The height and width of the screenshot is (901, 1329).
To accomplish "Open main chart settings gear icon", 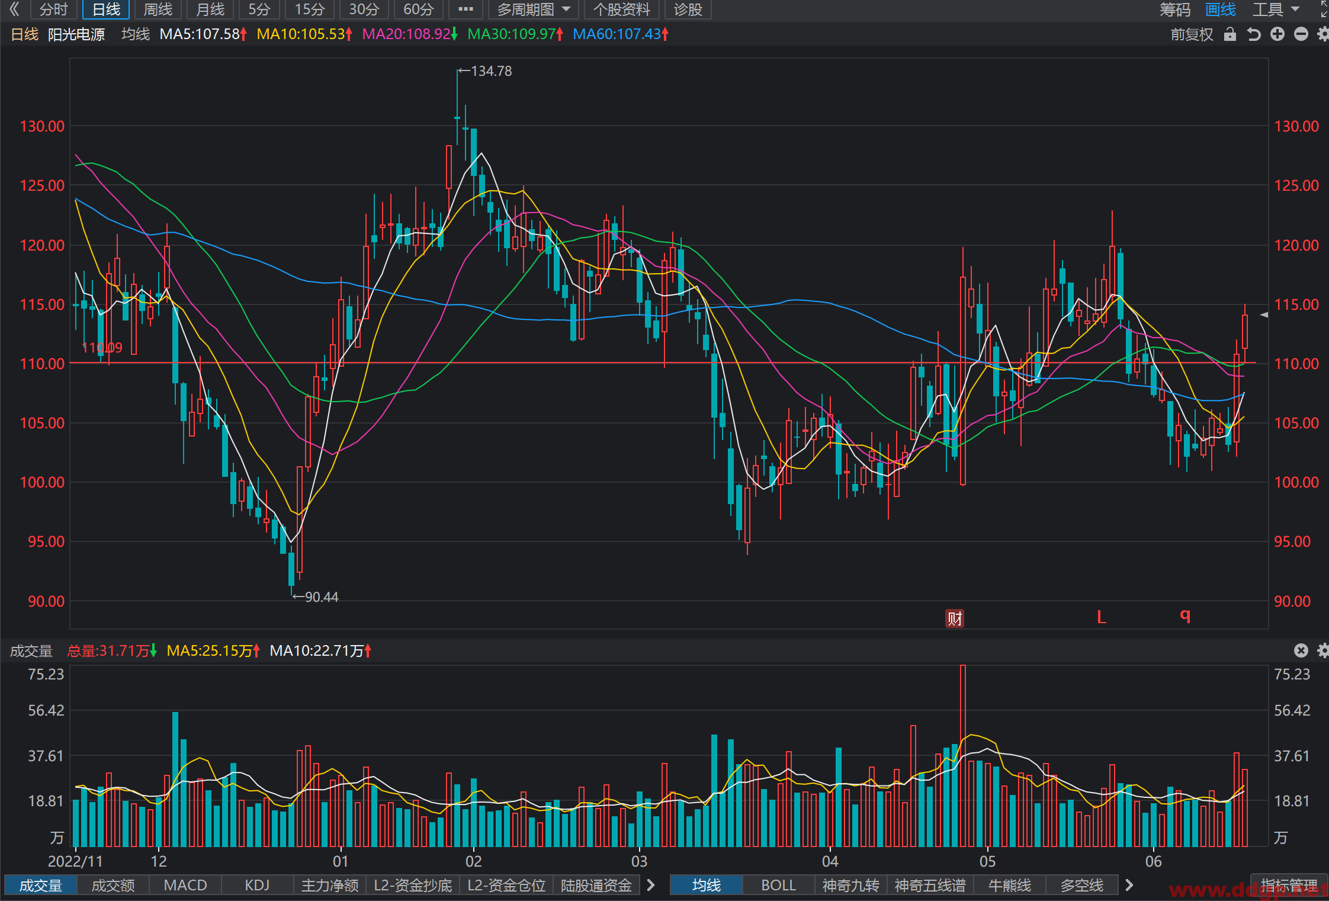I will 1323,34.
